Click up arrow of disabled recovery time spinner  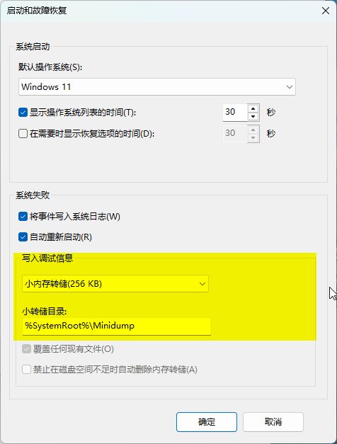[x=253, y=130]
